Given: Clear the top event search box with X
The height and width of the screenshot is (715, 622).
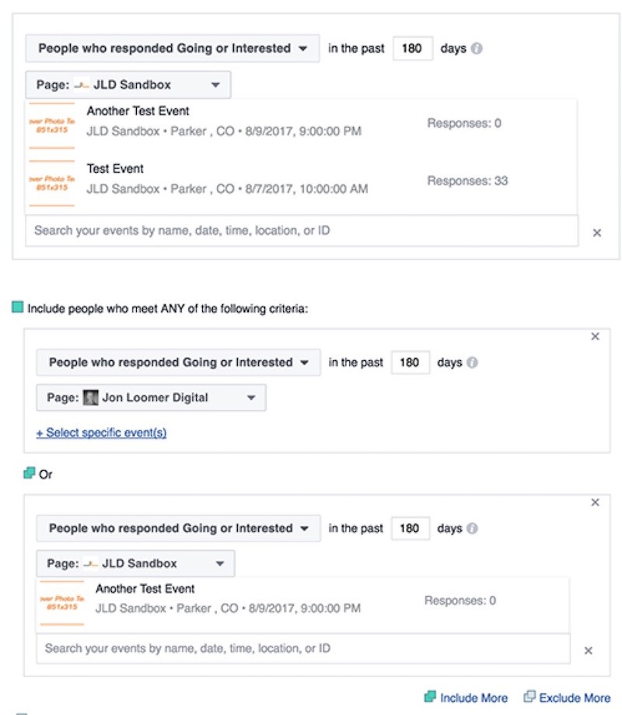Looking at the screenshot, I should pyautogui.click(x=597, y=233).
